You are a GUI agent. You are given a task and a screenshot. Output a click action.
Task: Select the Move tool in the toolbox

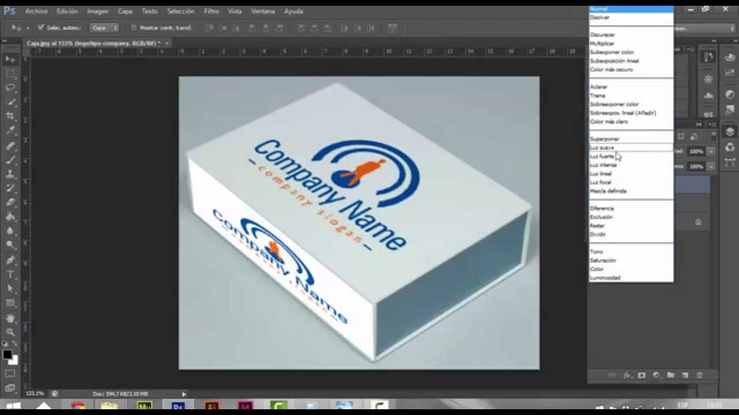10,59
